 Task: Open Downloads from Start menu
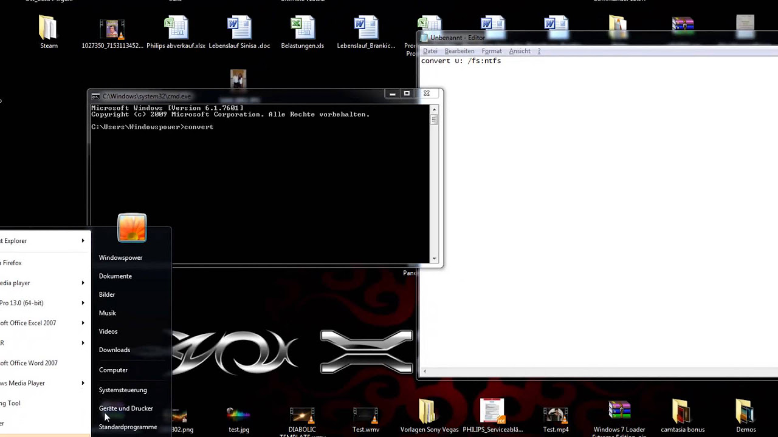[114, 350]
